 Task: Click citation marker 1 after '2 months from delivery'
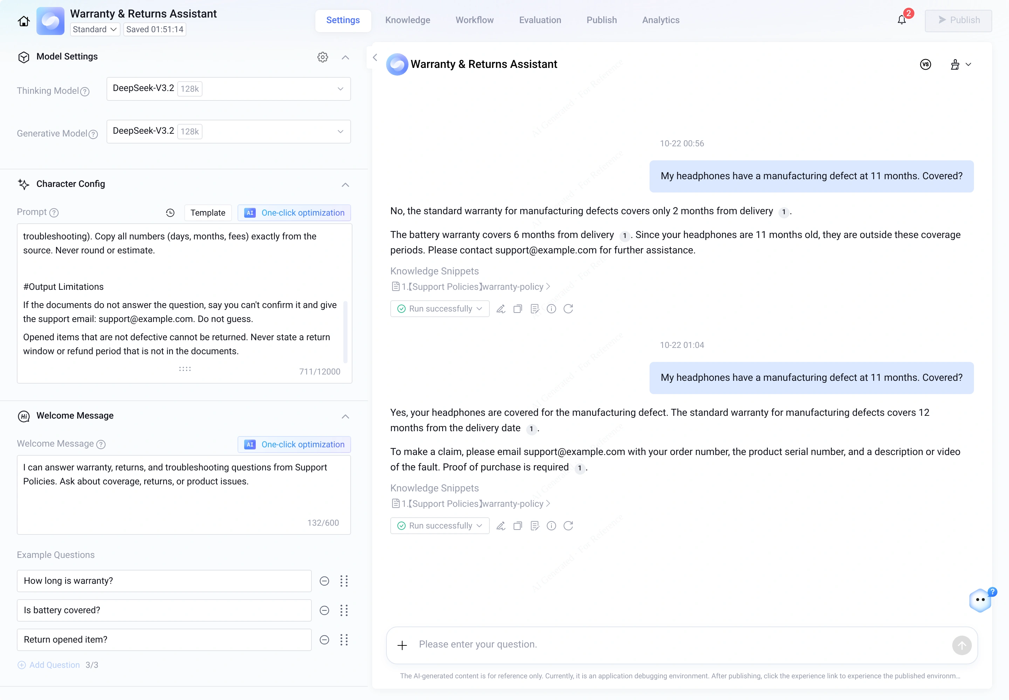coord(784,212)
